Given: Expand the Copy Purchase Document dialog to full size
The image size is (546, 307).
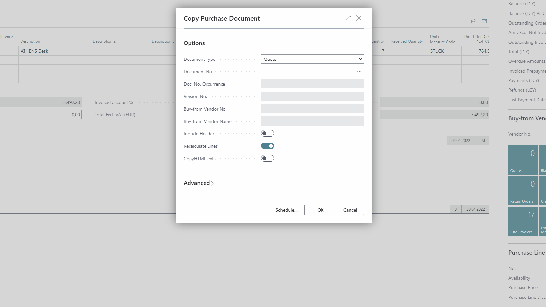Looking at the screenshot, I should (348, 18).
